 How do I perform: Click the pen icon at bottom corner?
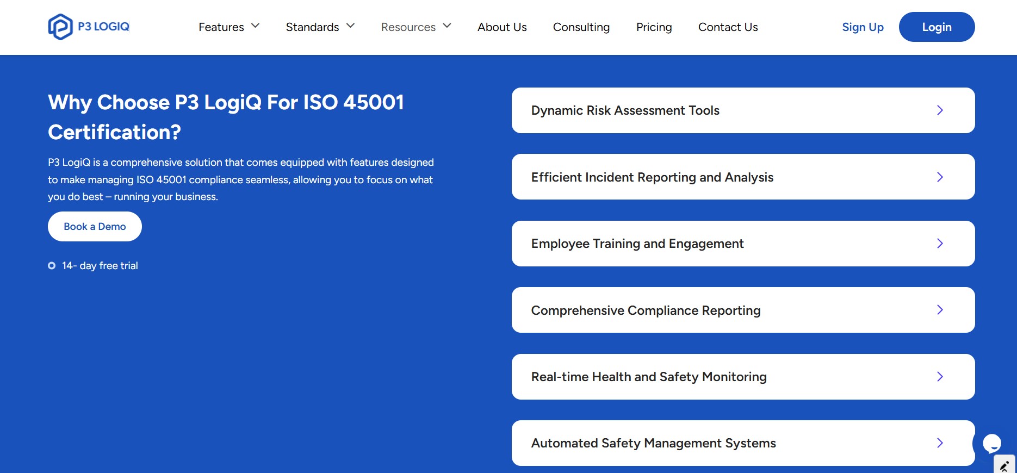1004,465
